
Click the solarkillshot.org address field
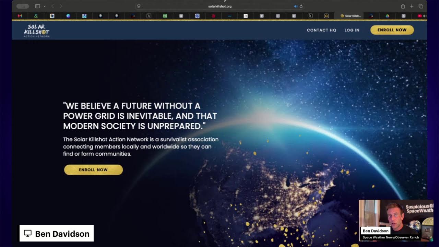pos(219,6)
